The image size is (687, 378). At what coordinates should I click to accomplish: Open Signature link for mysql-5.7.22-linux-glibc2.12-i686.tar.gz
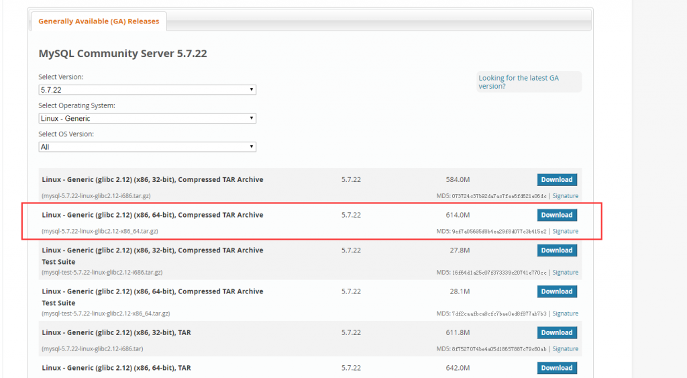tap(565, 196)
